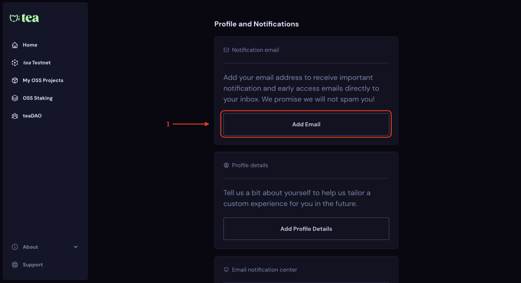Click the 'Email notification center' section title
The image size is (521, 283).
264,270
